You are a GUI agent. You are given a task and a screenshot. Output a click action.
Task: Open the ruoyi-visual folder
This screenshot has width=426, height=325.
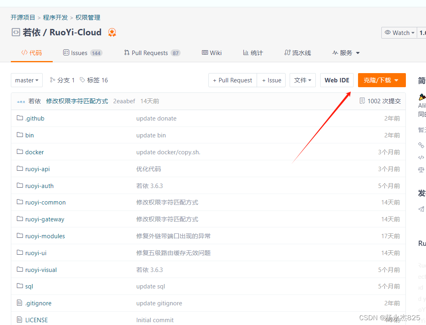point(41,270)
